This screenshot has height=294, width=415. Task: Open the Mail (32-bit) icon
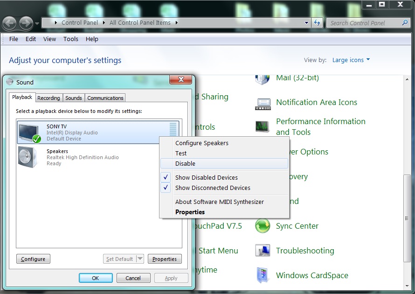(263, 78)
